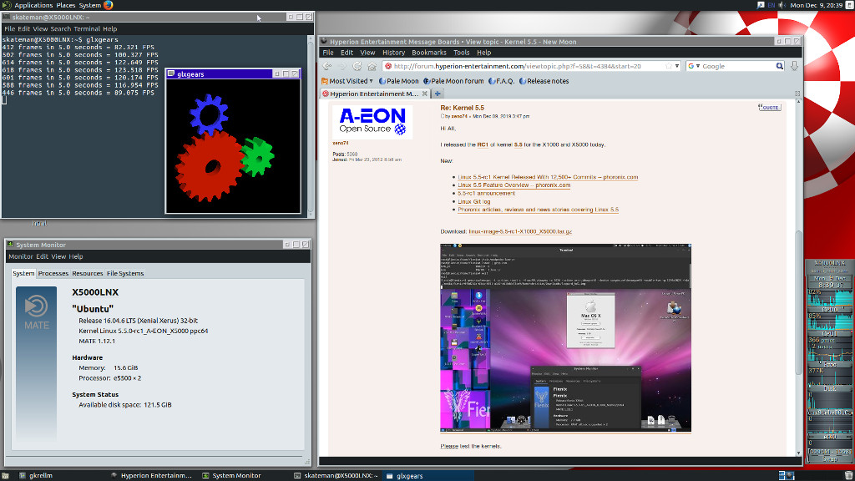Expand the Most Visited bookmarks folder
855x481 pixels.
point(347,81)
